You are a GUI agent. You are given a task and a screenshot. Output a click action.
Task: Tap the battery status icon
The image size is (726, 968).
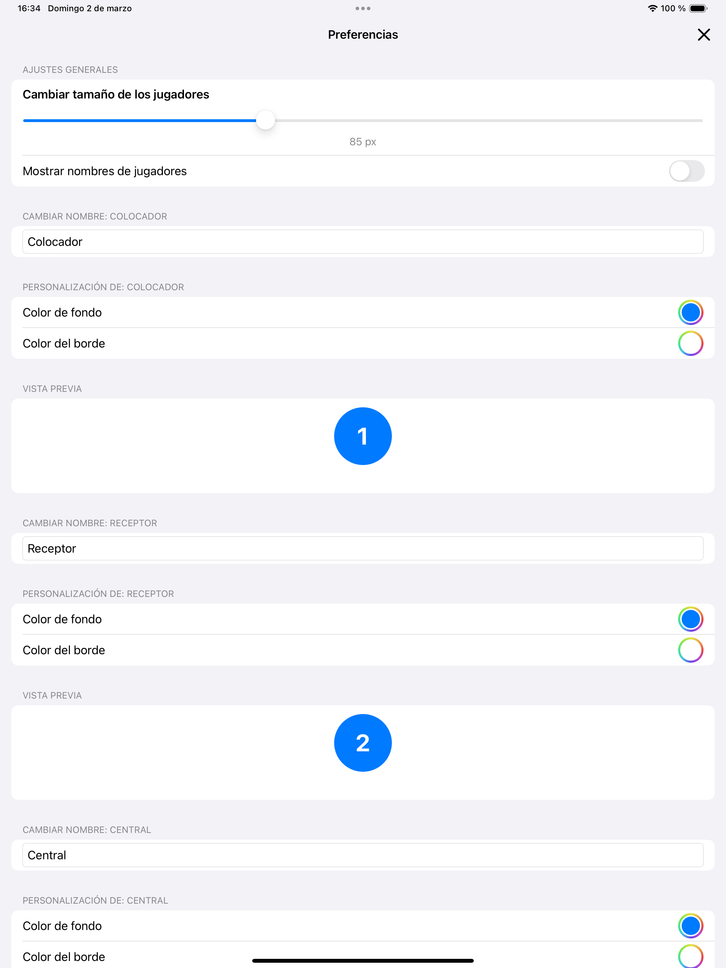698,8
